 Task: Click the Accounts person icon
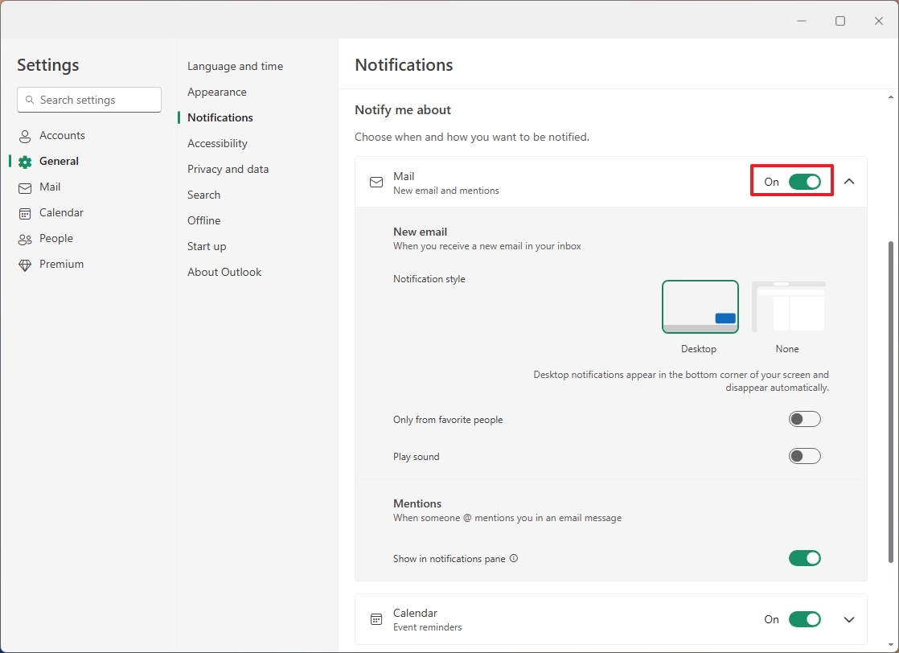coord(25,137)
